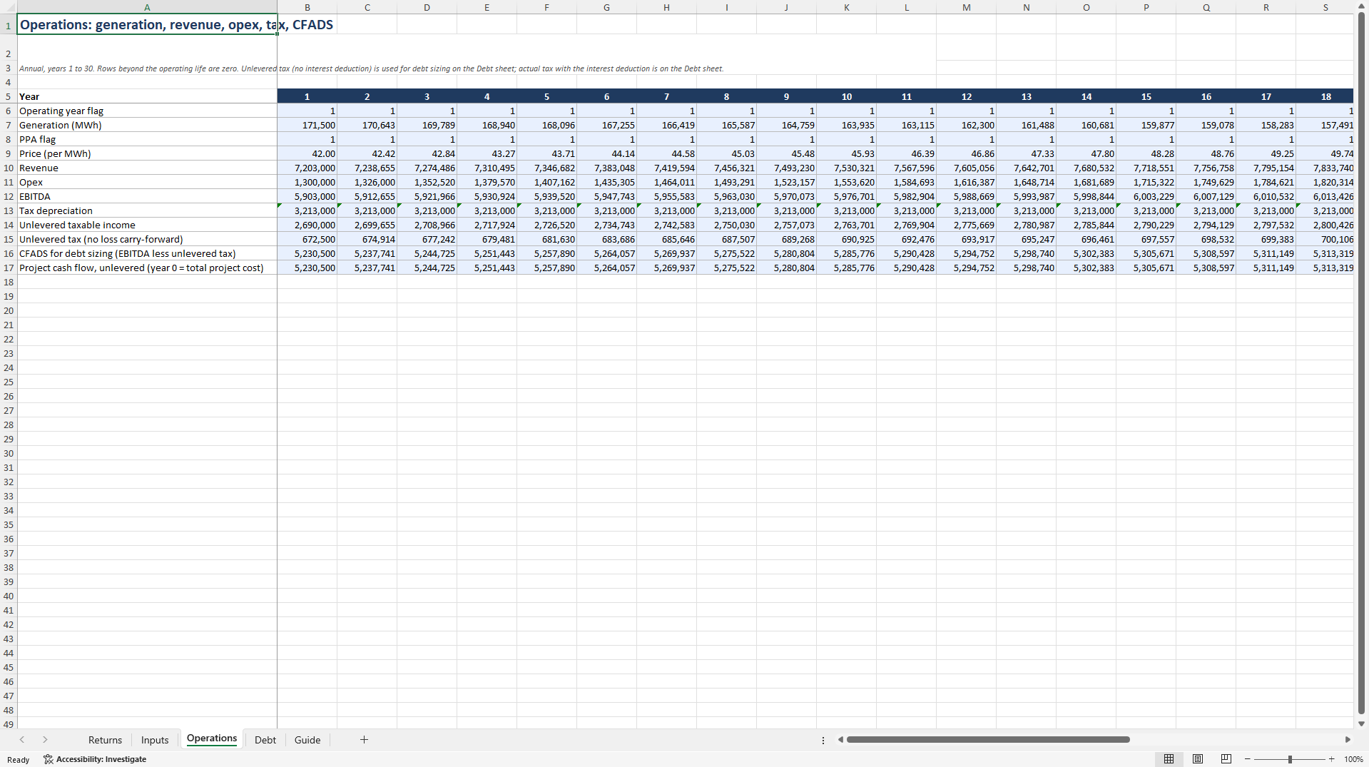Select year 12 unlevered tax 693,917
Image resolution: width=1369 pixels, height=767 pixels.
coord(967,239)
